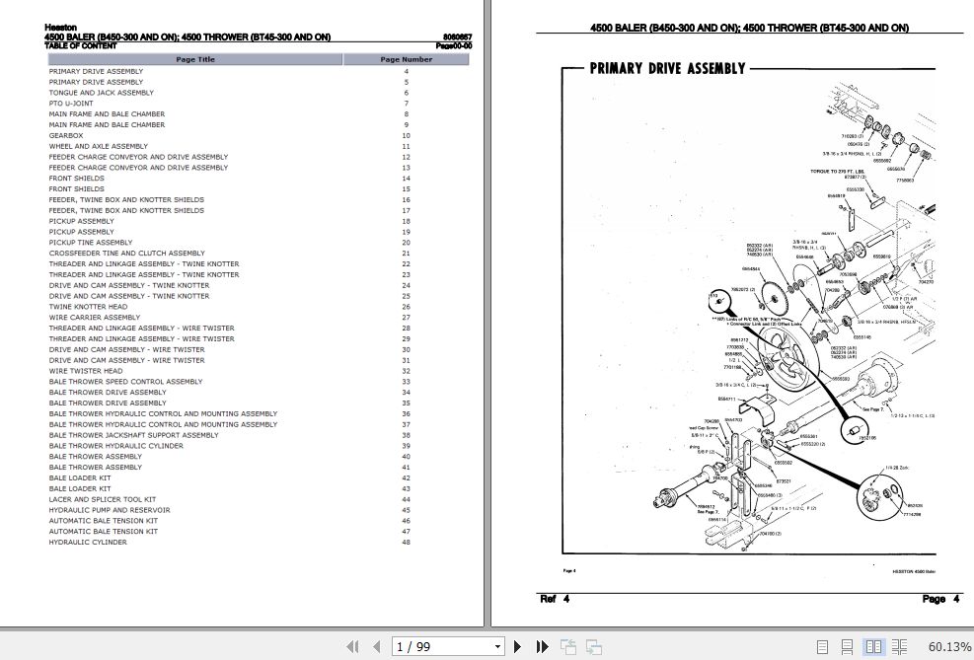Select the PICKUP ASSEMBLY entry
Image resolution: width=974 pixels, height=660 pixels.
click(81, 221)
